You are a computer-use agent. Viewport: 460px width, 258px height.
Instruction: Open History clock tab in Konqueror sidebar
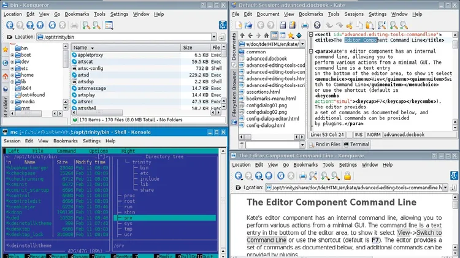click(6, 63)
